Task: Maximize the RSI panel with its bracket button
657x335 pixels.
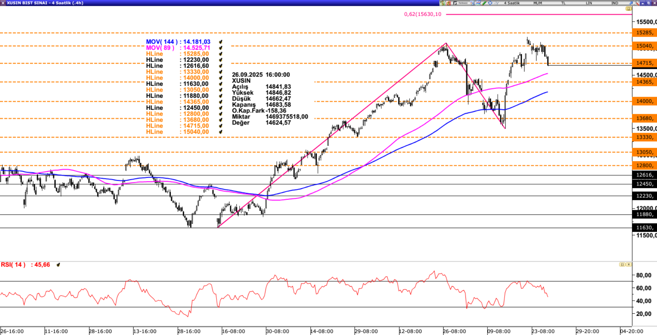Action: click(622, 264)
